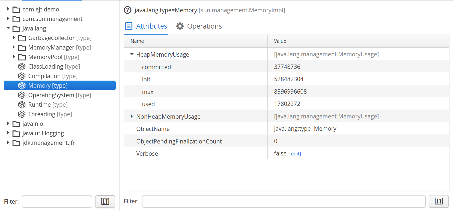Click the help question mark icon

click(127, 10)
